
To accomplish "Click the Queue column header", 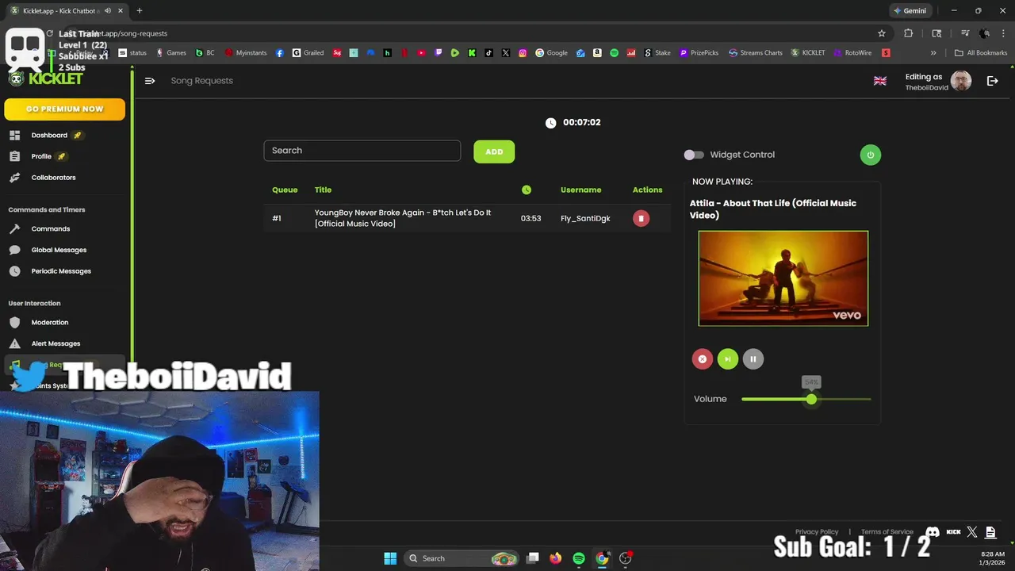I will coord(285,190).
